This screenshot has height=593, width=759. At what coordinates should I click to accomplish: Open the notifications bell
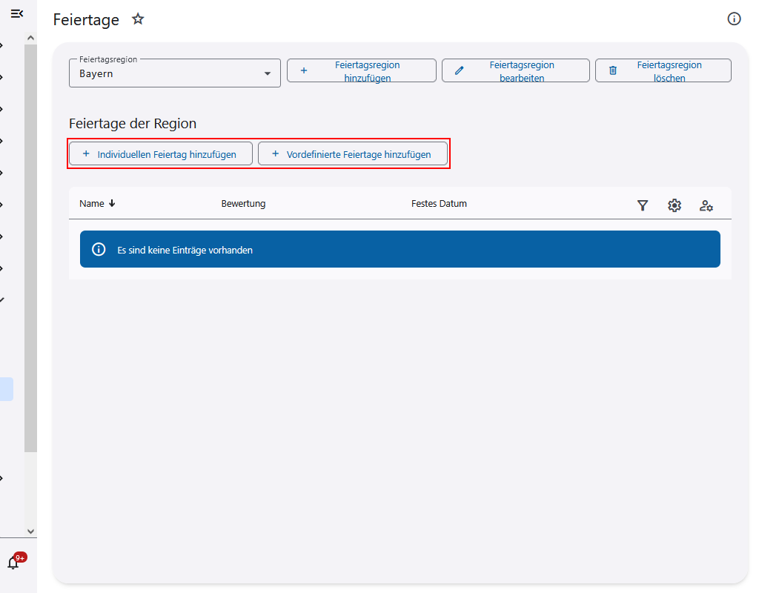(x=13, y=562)
